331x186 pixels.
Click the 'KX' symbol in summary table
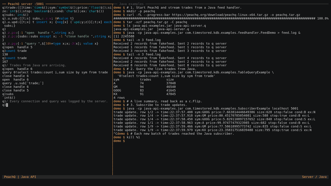coord(115,94)
